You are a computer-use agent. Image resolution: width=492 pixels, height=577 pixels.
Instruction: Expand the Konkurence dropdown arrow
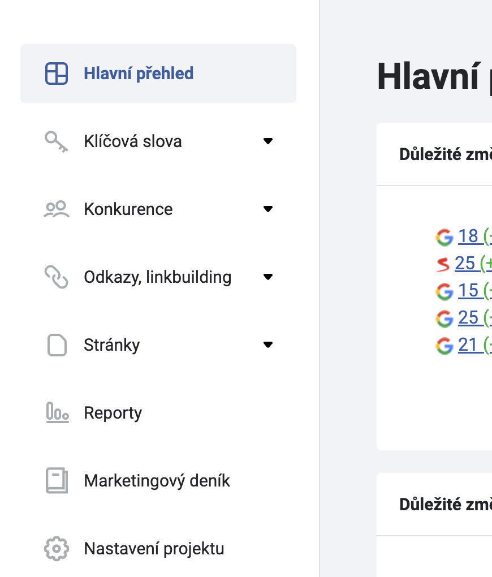(x=268, y=209)
